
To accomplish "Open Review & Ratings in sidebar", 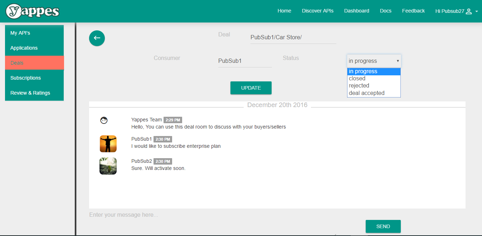I will [x=34, y=93].
